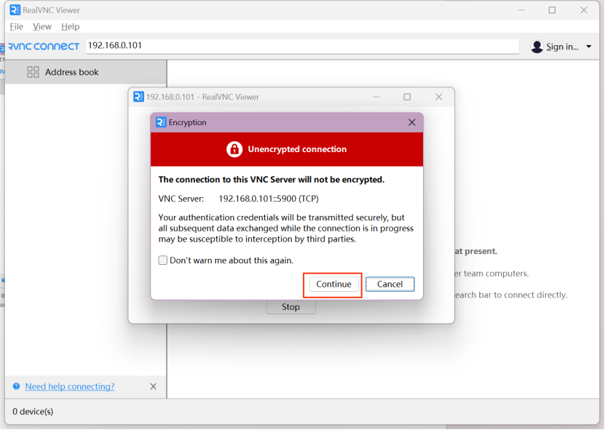Select Address book in the sidebar
Image resolution: width=605 pixels, height=430 pixels.
[71, 72]
